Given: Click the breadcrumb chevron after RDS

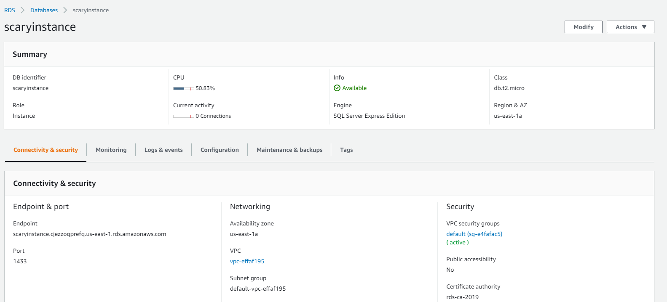Looking at the screenshot, I should (x=23, y=10).
